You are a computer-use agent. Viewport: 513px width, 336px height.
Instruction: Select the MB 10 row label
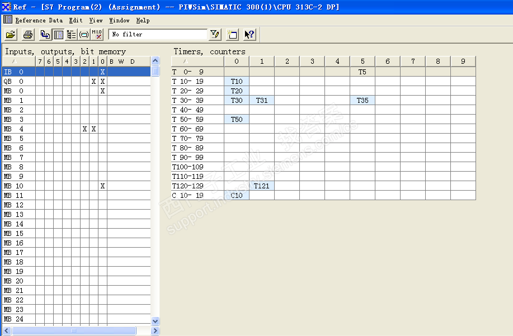pos(13,186)
